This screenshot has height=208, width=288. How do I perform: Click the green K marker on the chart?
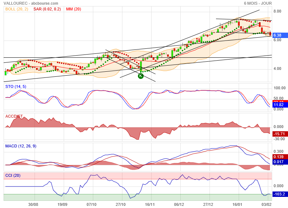[x=141, y=76]
